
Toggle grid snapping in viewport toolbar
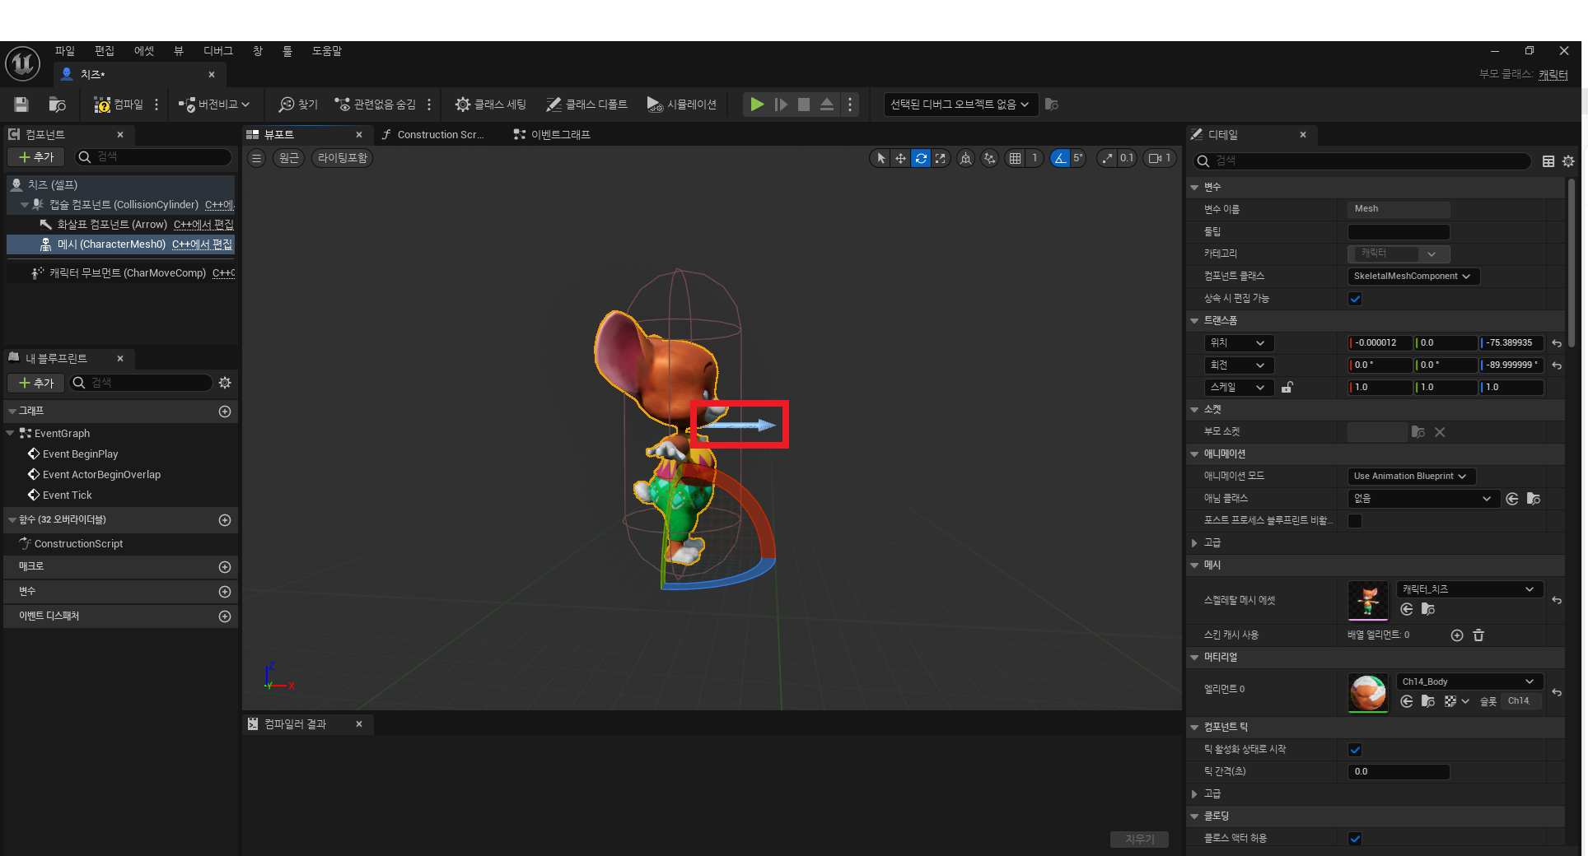tap(1016, 158)
